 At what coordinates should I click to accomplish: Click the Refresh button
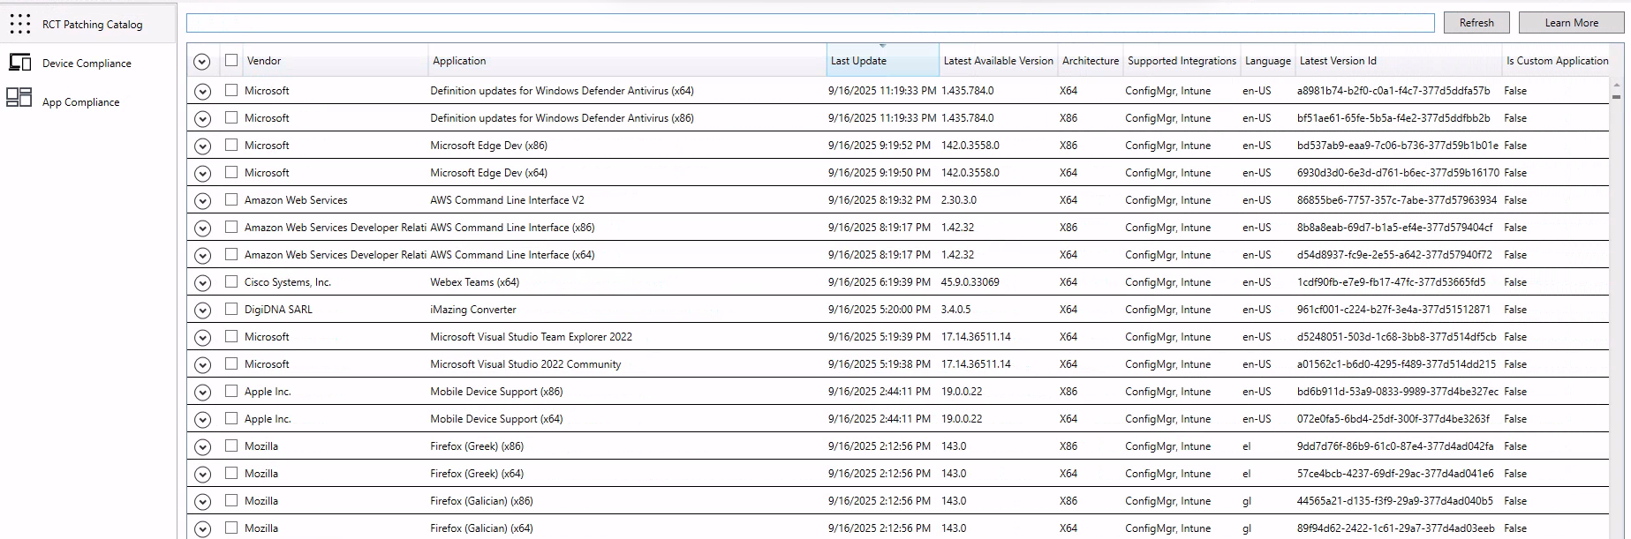1476,23
